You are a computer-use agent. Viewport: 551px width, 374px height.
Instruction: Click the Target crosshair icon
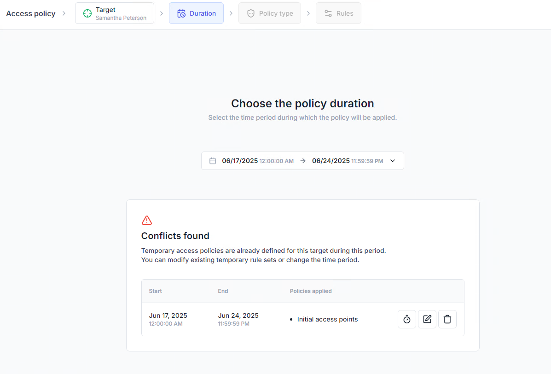pos(87,13)
